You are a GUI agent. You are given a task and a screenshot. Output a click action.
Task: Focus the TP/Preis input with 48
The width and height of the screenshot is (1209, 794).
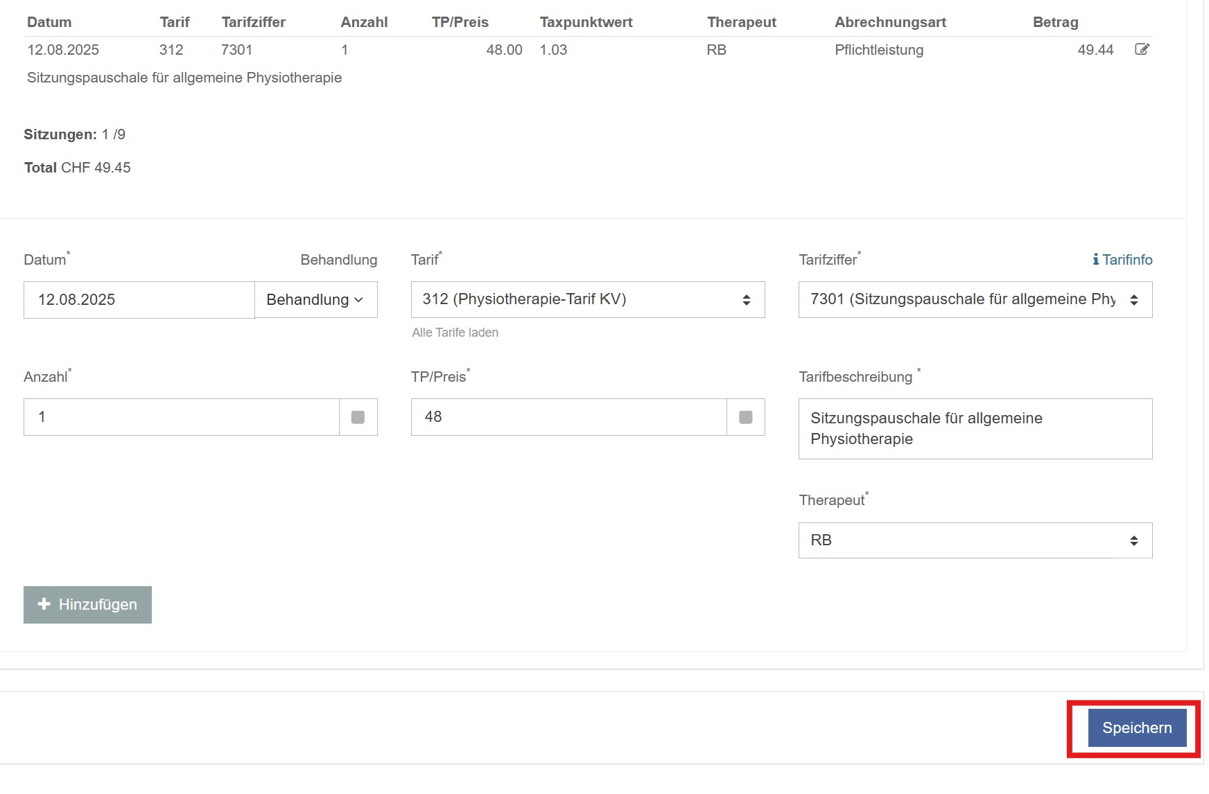coord(568,417)
